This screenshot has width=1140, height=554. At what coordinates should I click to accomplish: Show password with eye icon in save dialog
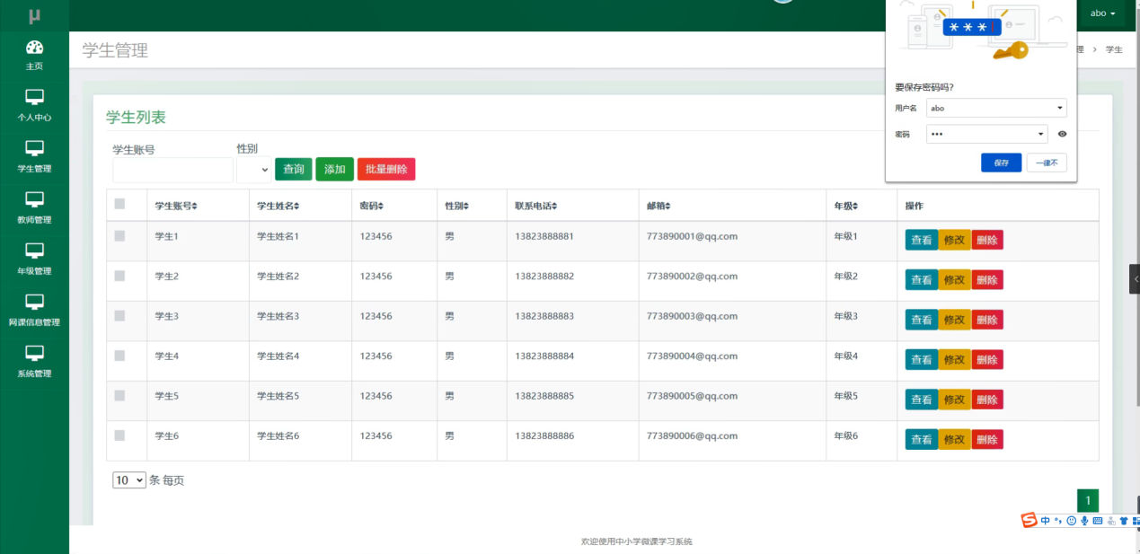[1062, 134]
